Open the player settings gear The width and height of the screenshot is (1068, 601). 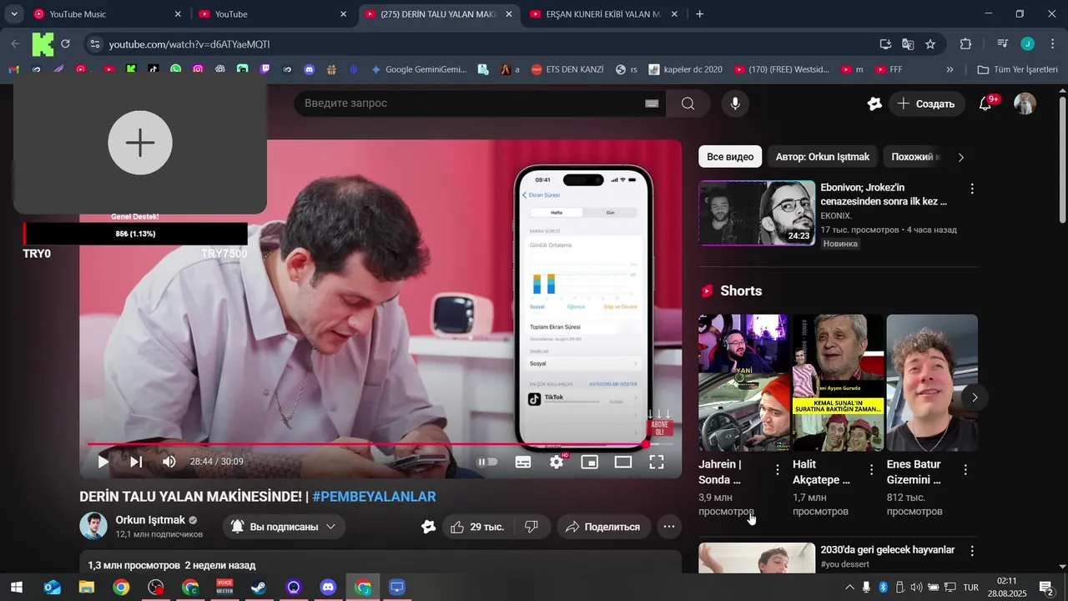[x=557, y=462]
